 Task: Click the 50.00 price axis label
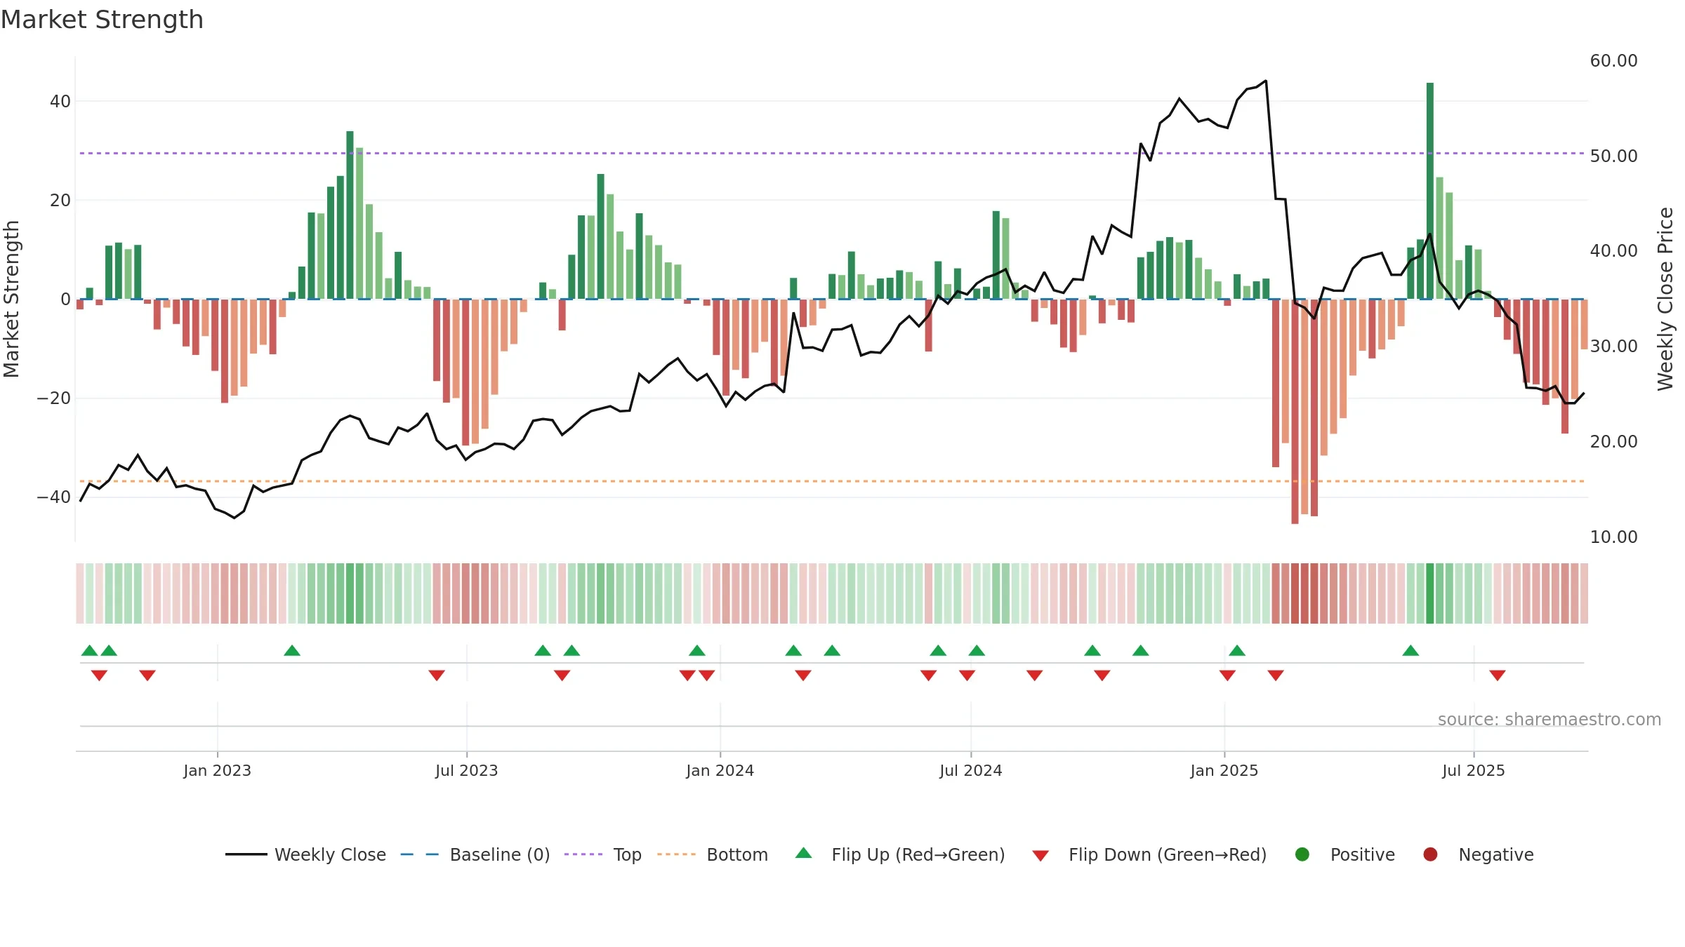(x=1613, y=156)
